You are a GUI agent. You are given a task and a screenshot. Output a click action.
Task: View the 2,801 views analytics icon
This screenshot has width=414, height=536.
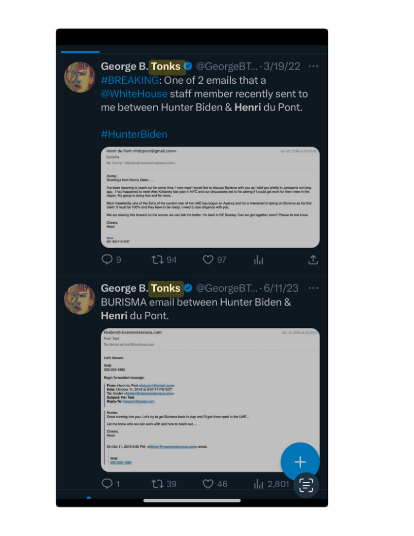point(259,484)
